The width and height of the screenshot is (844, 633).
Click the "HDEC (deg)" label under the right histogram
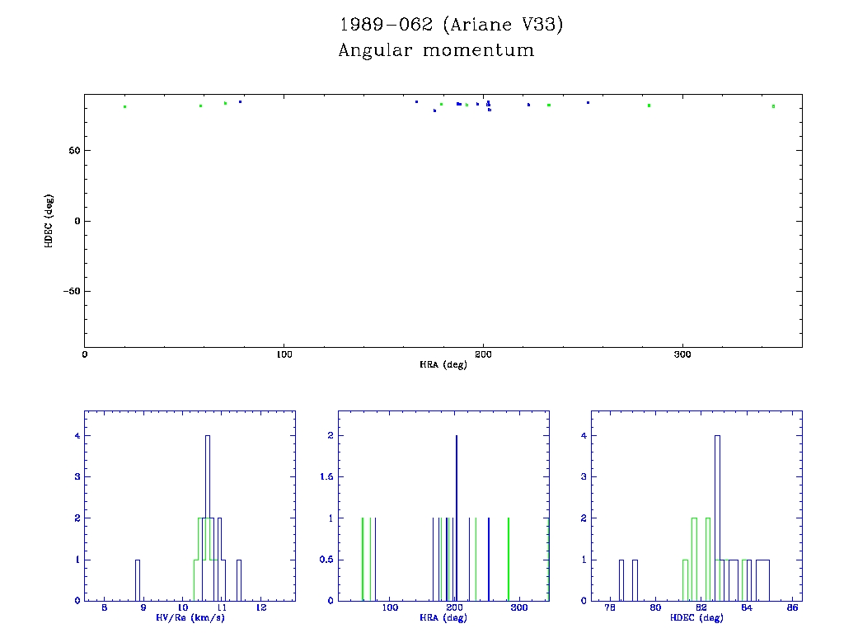(696, 617)
